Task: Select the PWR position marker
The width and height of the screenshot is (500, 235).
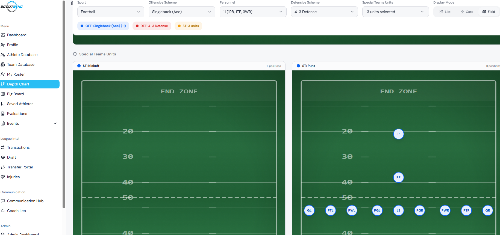Action: (445, 210)
